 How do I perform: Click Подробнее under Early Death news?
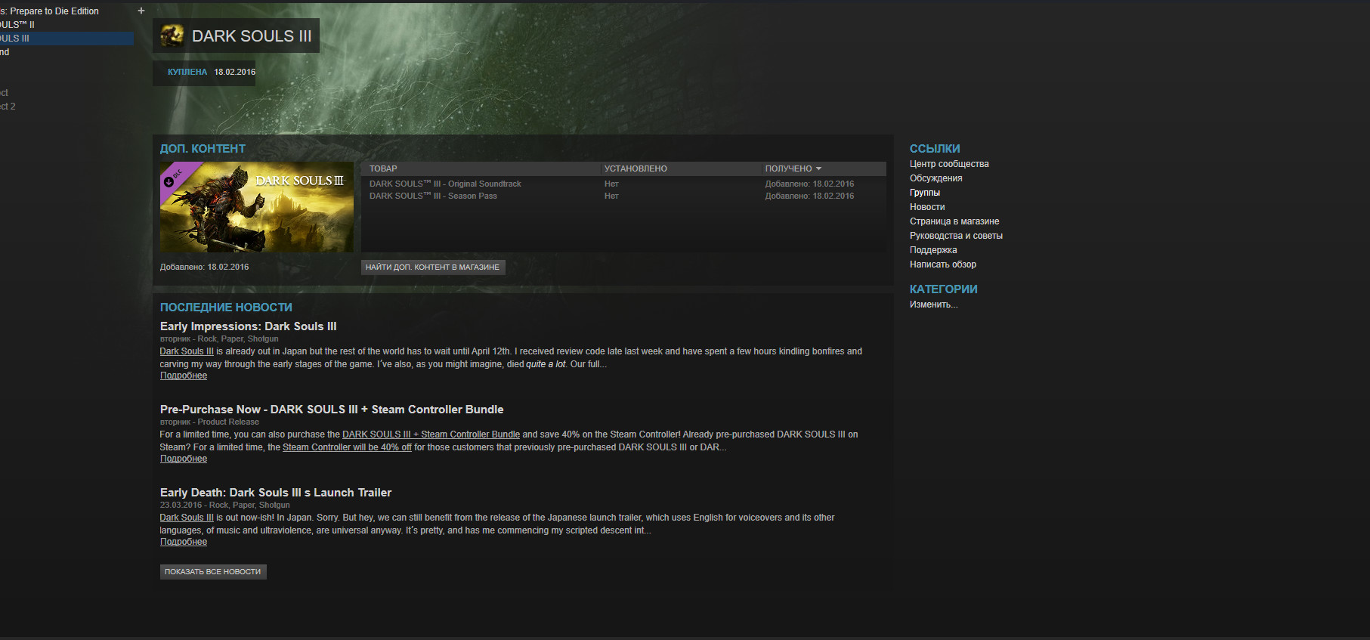pos(184,542)
